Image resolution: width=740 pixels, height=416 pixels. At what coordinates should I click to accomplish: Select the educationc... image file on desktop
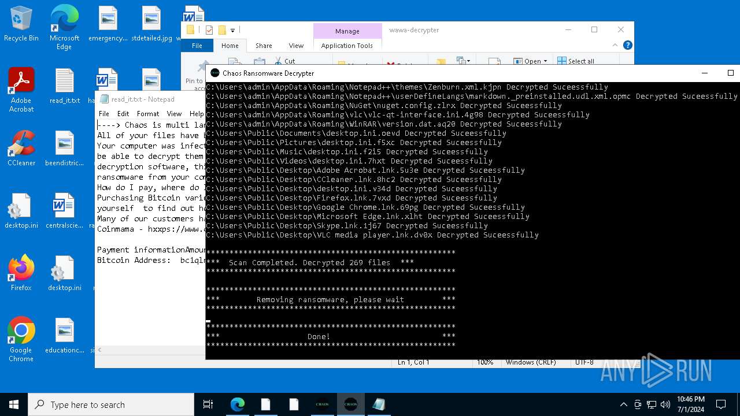point(65,335)
